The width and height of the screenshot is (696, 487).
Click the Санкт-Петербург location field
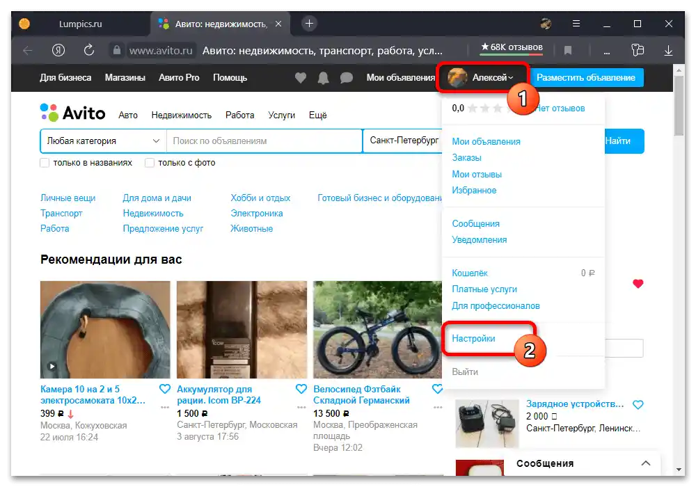[403, 141]
